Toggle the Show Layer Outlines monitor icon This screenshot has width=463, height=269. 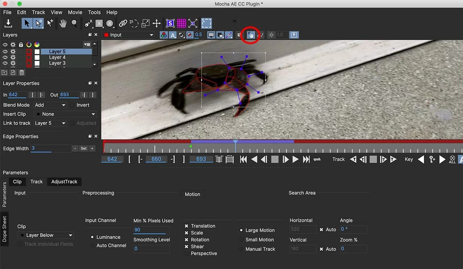(211, 35)
